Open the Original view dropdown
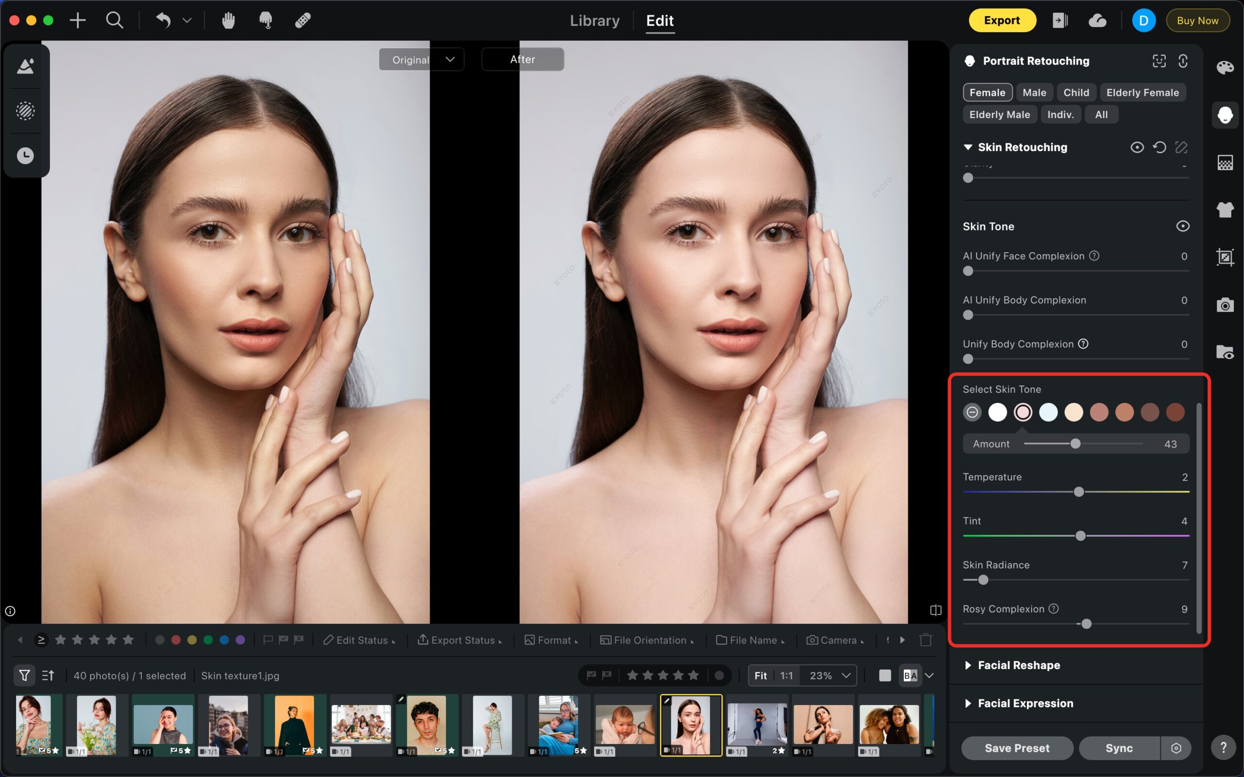The height and width of the screenshot is (777, 1244). click(x=449, y=60)
